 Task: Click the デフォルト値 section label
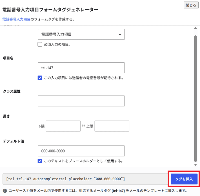pos(14,141)
